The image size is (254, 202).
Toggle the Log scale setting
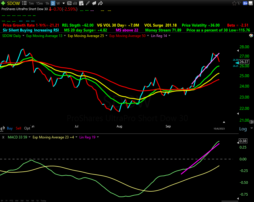coord(243,129)
